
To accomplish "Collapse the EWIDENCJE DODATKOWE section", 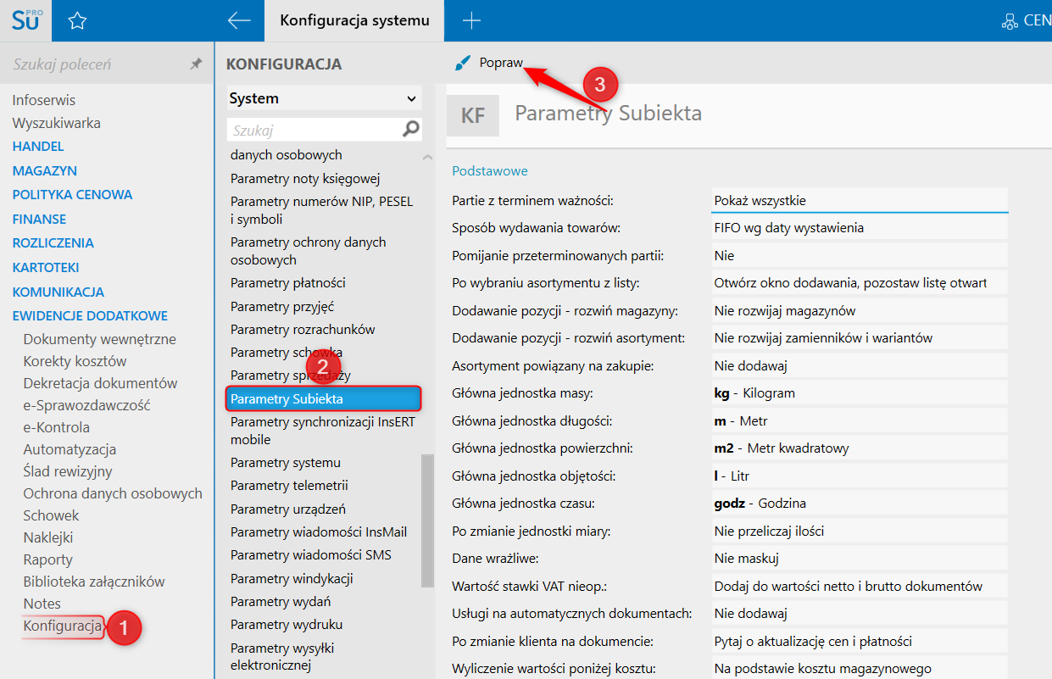I will click(90, 316).
